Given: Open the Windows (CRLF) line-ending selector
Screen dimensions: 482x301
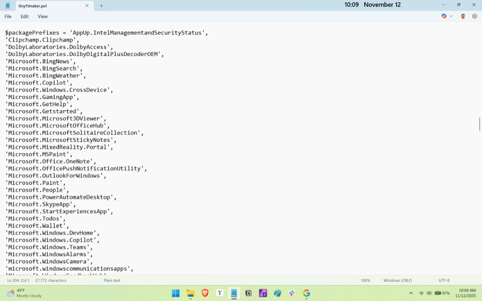Looking at the screenshot, I should click(x=397, y=280).
